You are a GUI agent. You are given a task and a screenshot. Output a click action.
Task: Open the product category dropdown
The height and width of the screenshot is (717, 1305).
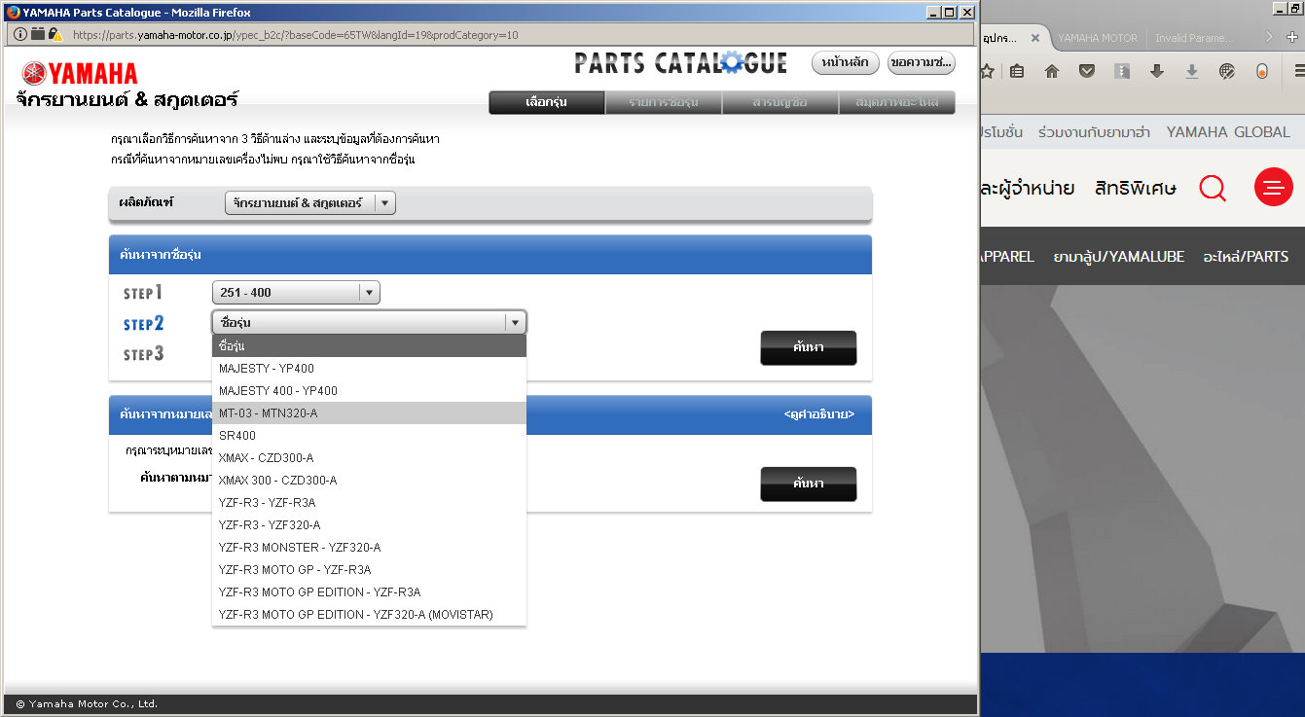click(x=310, y=203)
